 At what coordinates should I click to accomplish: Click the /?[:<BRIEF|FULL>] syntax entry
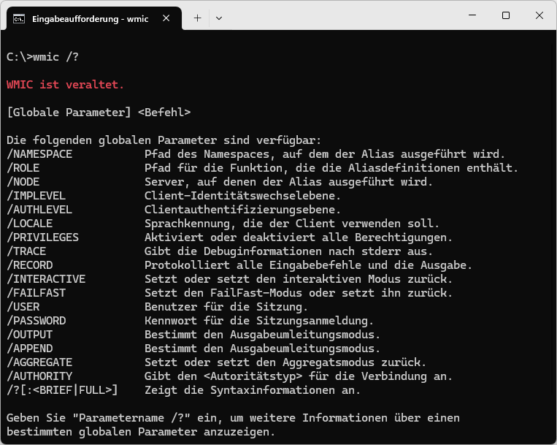(x=62, y=390)
